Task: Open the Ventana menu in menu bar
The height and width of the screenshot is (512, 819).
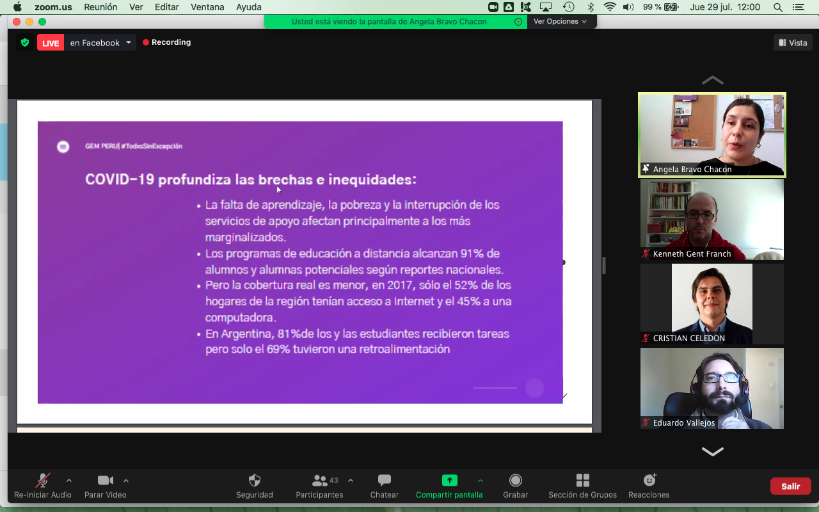Action: (x=207, y=7)
